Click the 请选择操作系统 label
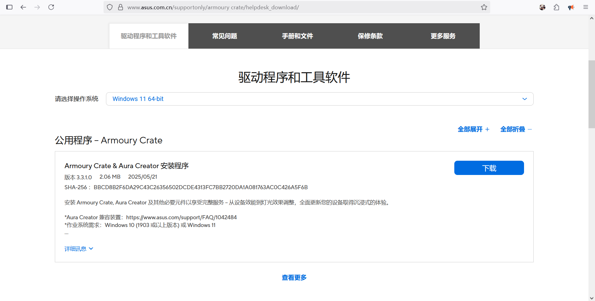The image size is (595, 301). 77,99
